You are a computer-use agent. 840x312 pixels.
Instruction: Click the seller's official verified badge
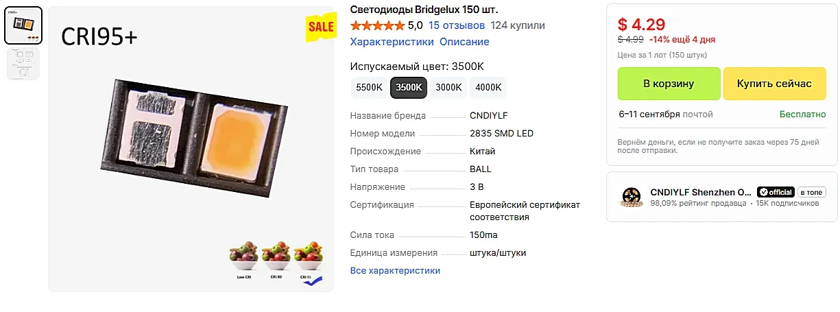click(x=776, y=192)
